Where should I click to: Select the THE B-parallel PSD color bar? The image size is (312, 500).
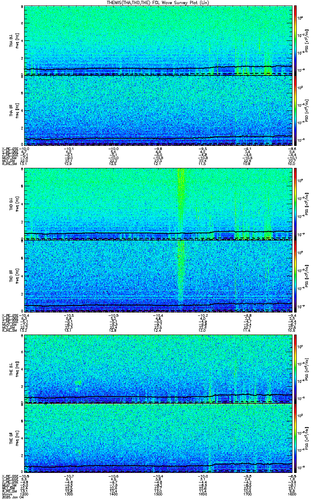tap(295, 439)
